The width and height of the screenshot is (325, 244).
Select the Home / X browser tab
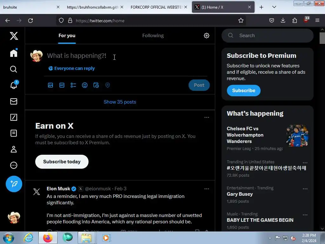click(x=223, y=7)
